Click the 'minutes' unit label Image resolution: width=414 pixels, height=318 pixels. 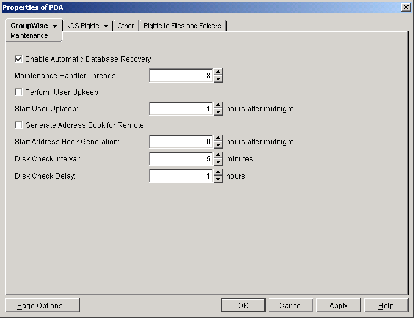239,159
